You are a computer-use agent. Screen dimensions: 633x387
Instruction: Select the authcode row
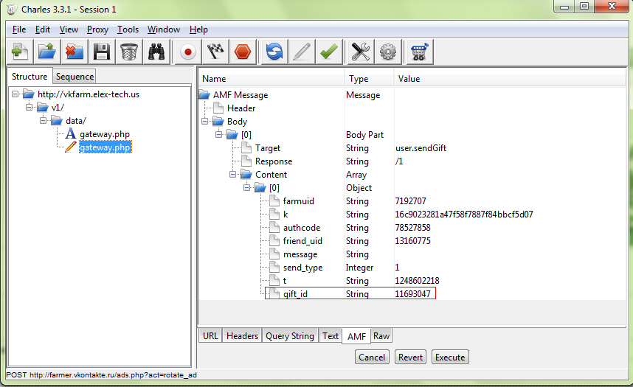412,228
